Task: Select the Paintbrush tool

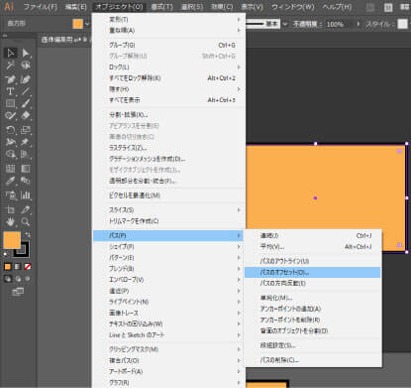Action: pyautogui.click(x=26, y=103)
